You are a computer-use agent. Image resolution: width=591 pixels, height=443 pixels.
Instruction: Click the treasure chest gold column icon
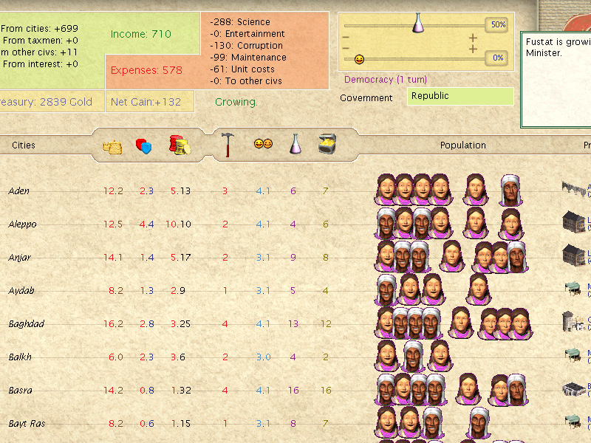point(327,143)
